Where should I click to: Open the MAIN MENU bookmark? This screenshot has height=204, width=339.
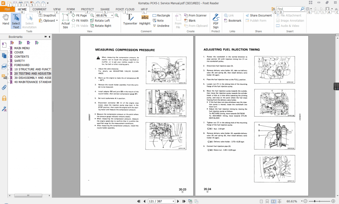[22, 48]
